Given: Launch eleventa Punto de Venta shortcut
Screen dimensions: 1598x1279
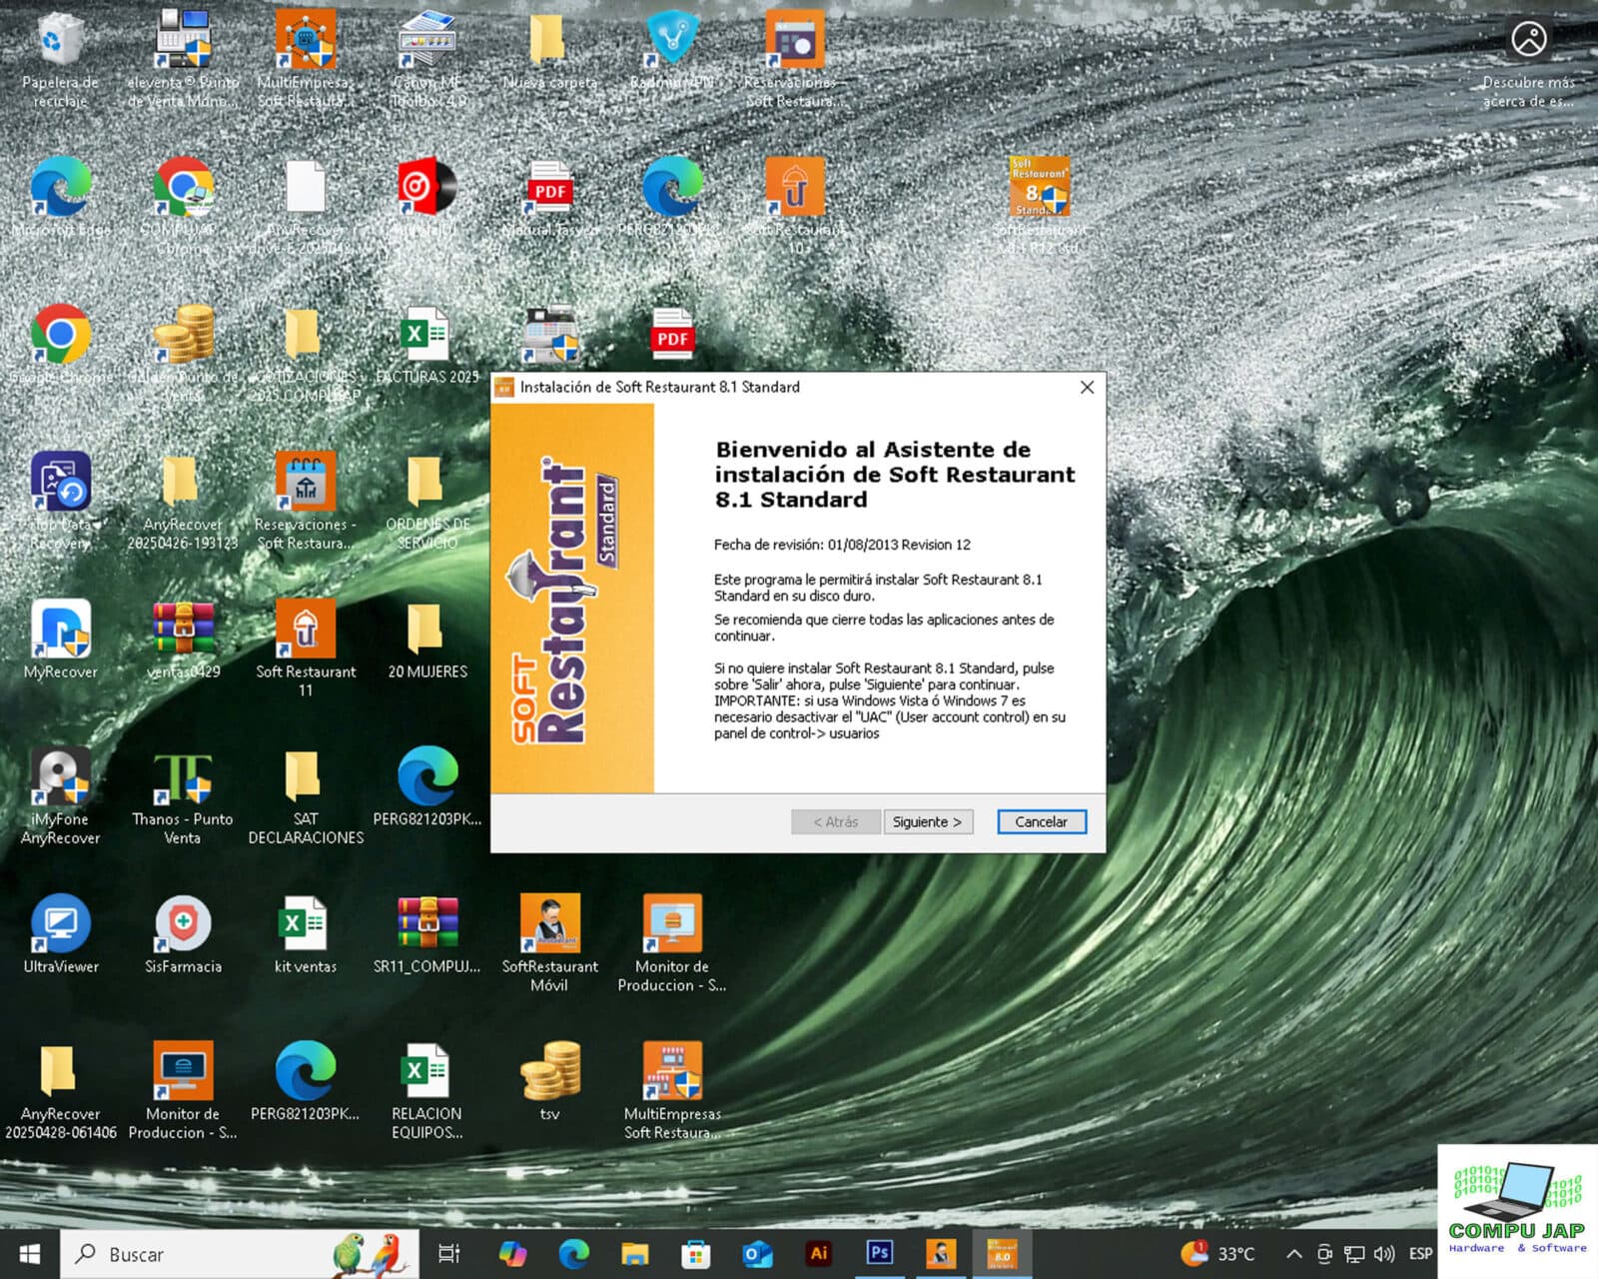Looking at the screenshot, I should [x=183, y=42].
